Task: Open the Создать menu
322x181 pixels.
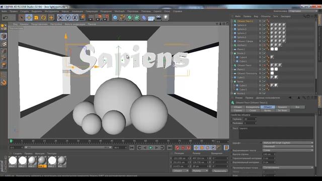Action: pyautogui.click(x=25, y=11)
